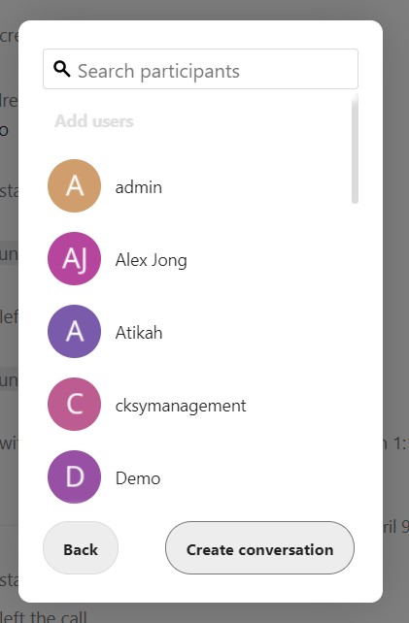
Task: Click the participant list scrollbar thumb
Action: click(355, 149)
